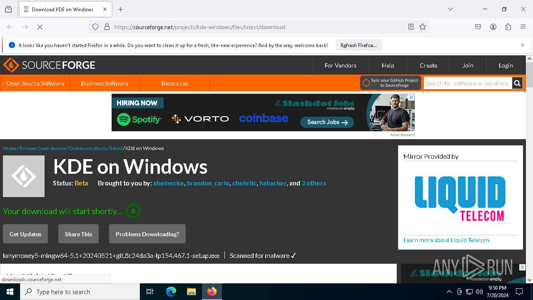Click the SourceForge logo
This screenshot has width=533, height=300.
click(49, 65)
